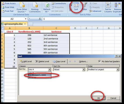This screenshot has width=124, height=104.
Task: Click the '3rd sentence' cell
Action: click(56, 42)
